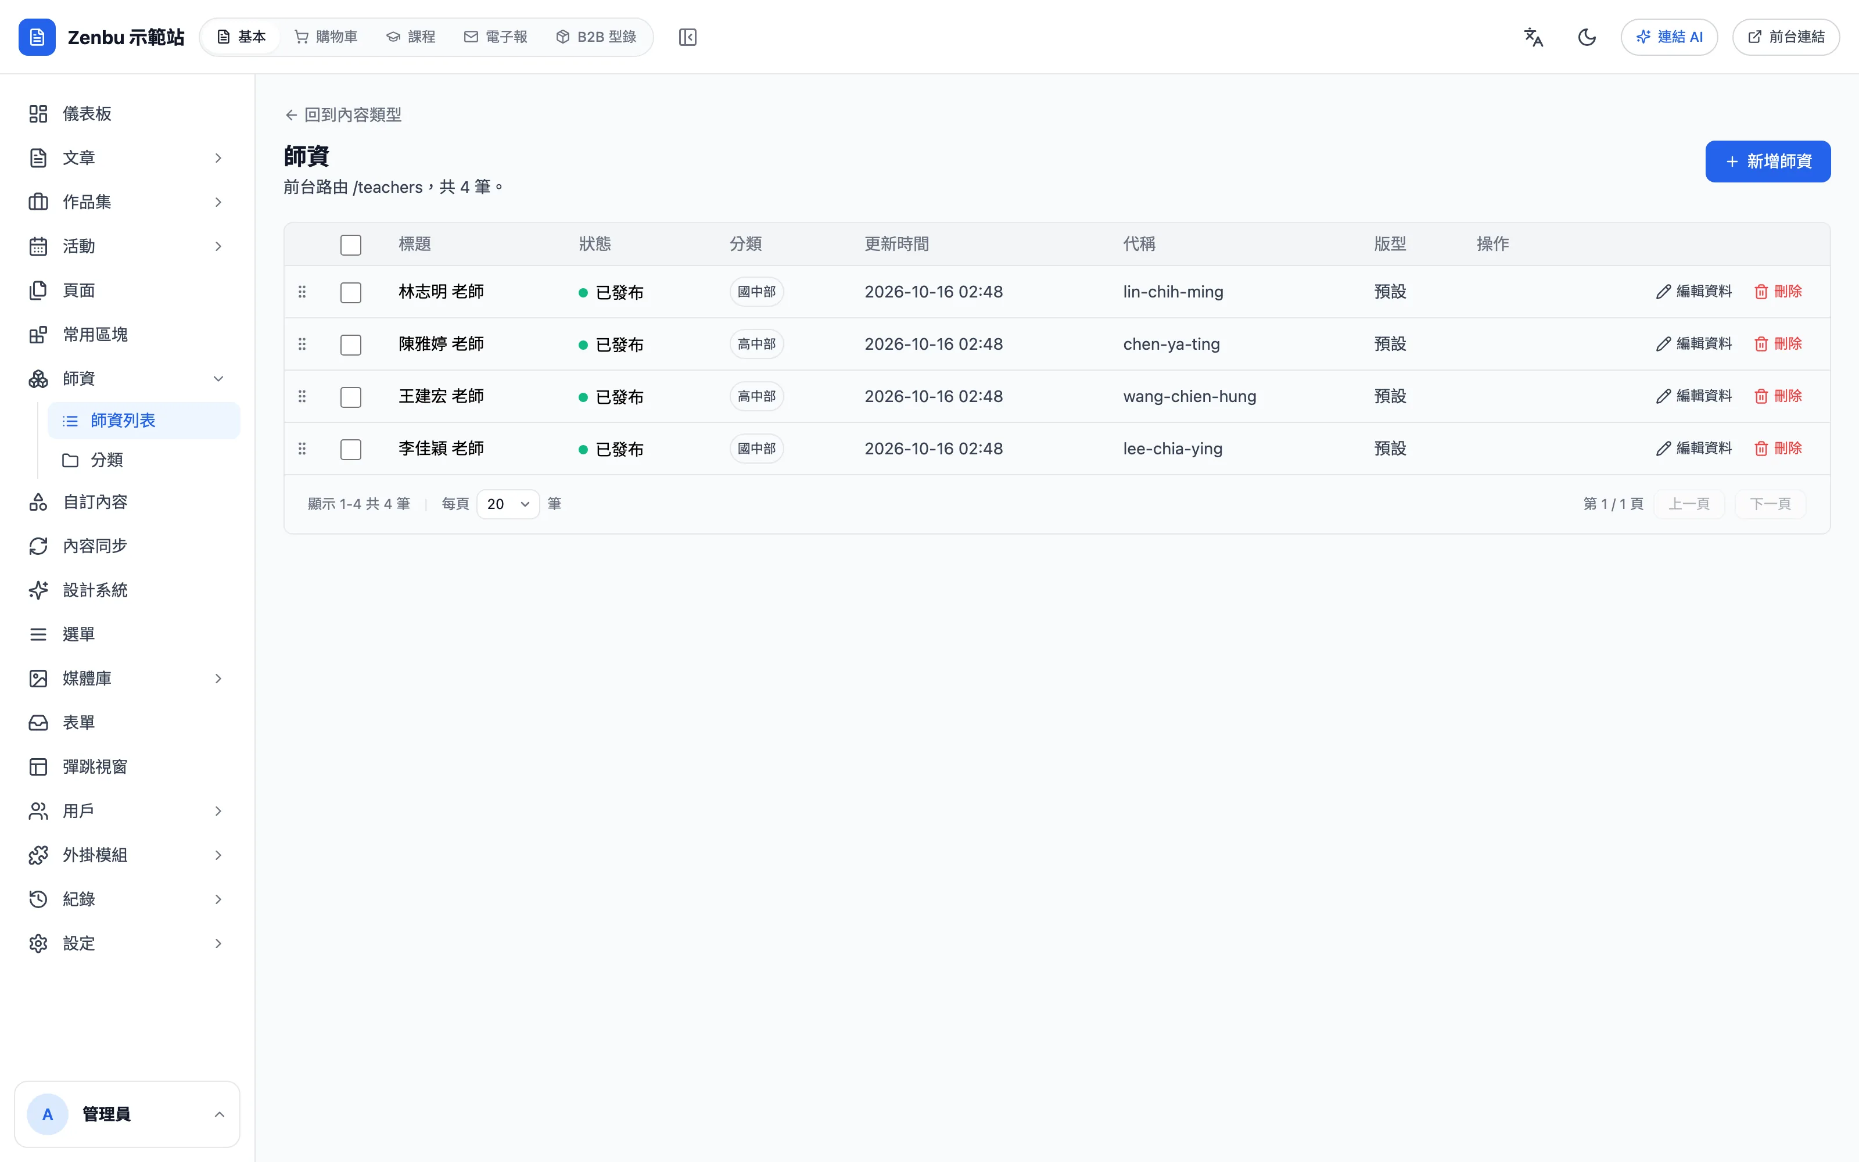Open 彈跳視窗 popups in sidebar

(x=127, y=767)
